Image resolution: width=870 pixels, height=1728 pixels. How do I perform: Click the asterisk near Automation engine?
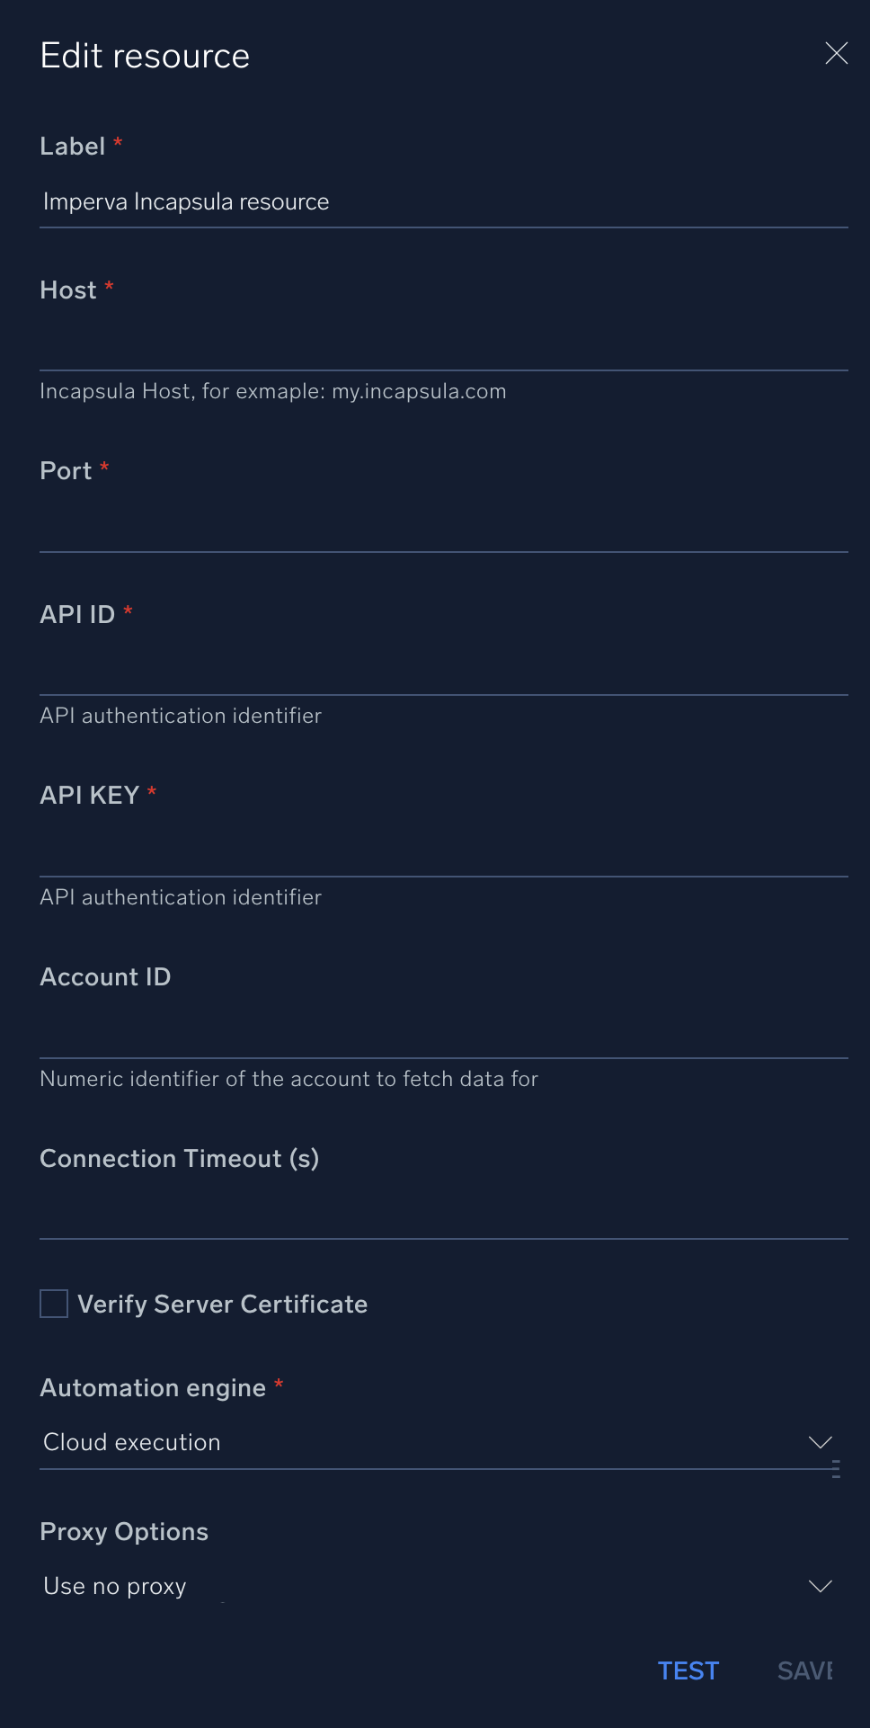[x=279, y=1384]
